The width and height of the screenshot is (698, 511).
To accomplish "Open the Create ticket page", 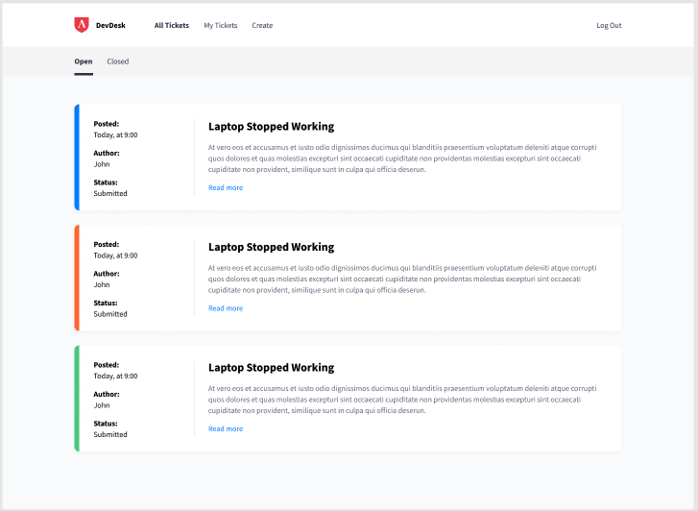I will pos(262,25).
